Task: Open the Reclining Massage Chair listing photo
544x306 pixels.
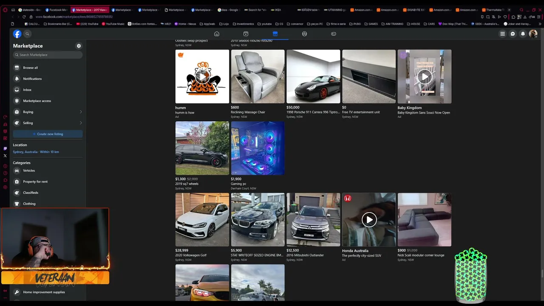Action: [258, 76]
